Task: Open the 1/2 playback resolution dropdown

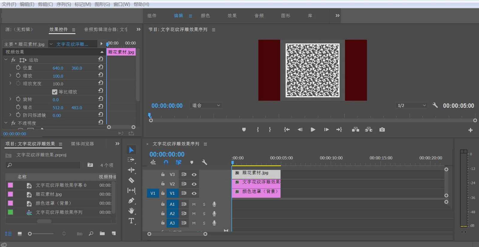Action: 411,105
